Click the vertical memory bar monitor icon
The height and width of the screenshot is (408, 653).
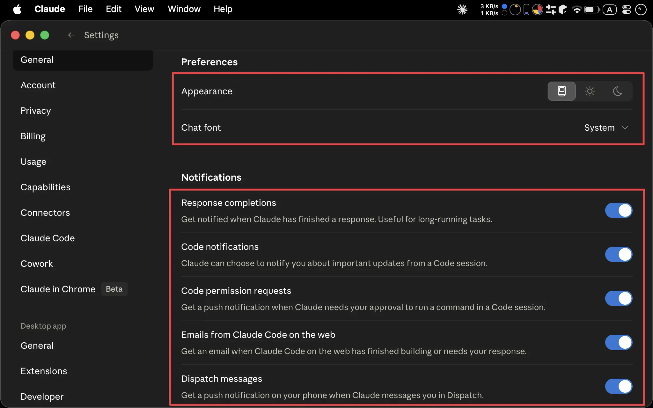click(526, 10)
